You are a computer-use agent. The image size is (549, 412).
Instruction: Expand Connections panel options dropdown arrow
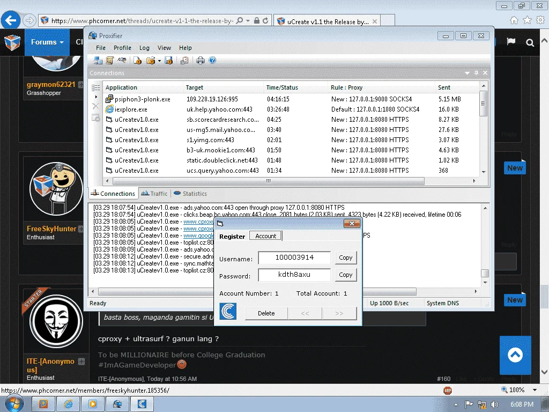click(x=467, y=73)
